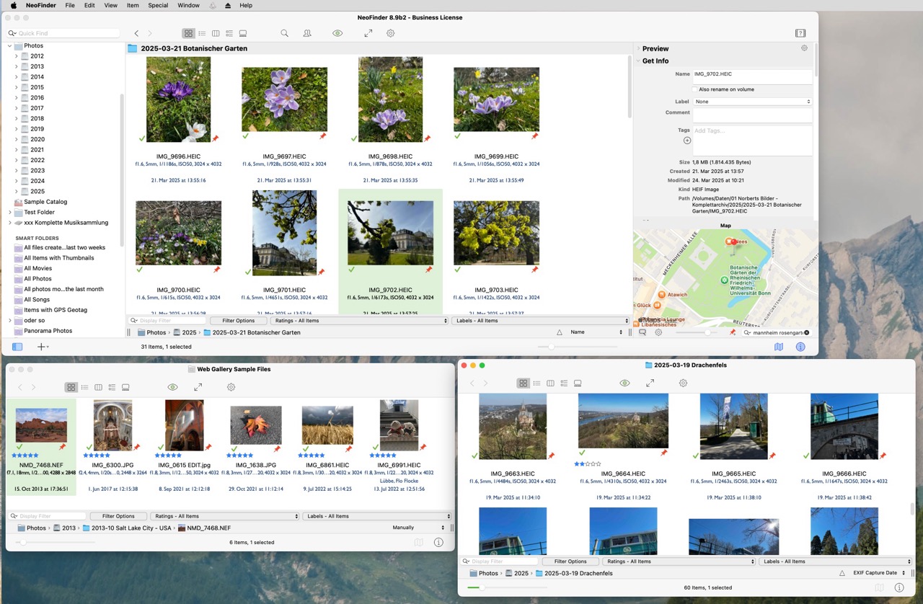Image resolution: width=923 pixels, height=604 pixels.
Task: Open the Item menu in menu bar
Action: click(x=133, y=5)
